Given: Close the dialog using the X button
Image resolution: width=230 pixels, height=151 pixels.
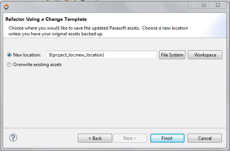Looking at the screenshot, I should [218, 5].
